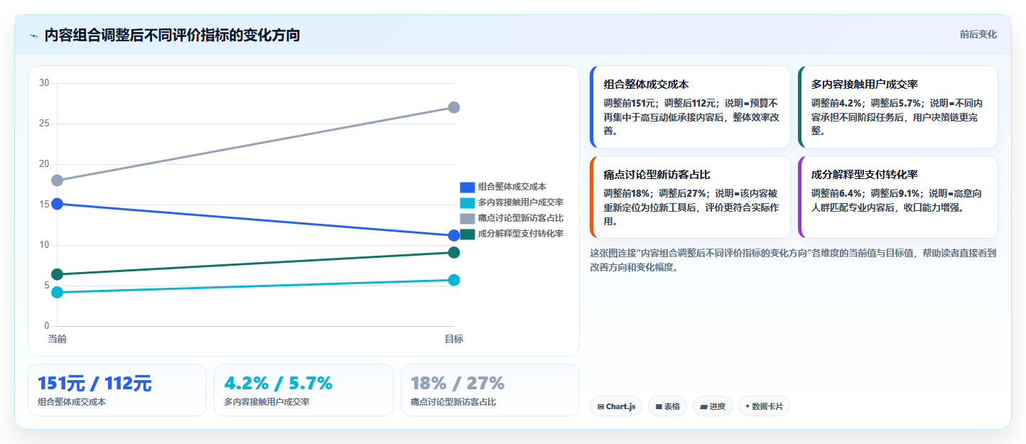The image size is (1026, 444).
Task: Toggle the 多内容接触用户成交率 legend swatch
Action: [x=468, y=202]
